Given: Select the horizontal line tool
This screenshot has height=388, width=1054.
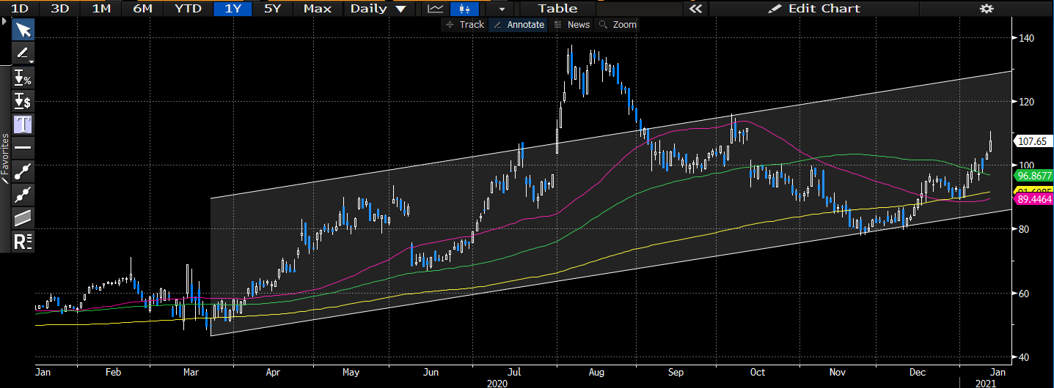Looking at the screenshot, I should [x=23, y=147].
